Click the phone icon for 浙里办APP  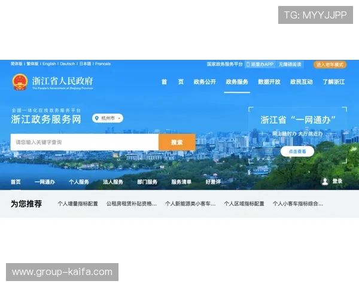pyautogui.click(x=248, y=65)
